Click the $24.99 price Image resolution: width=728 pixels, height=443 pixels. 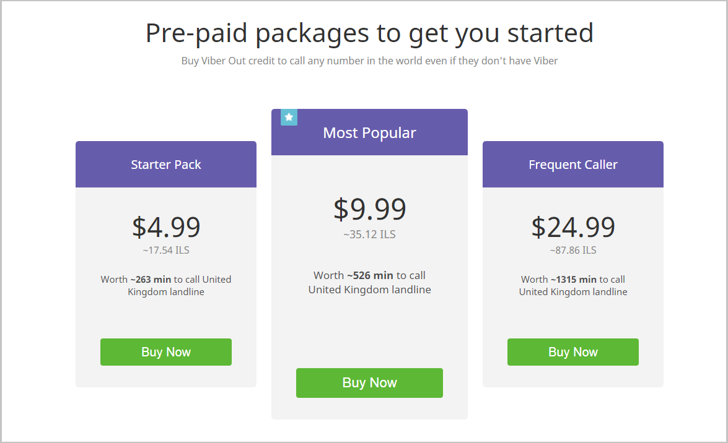tap(572, 227)
